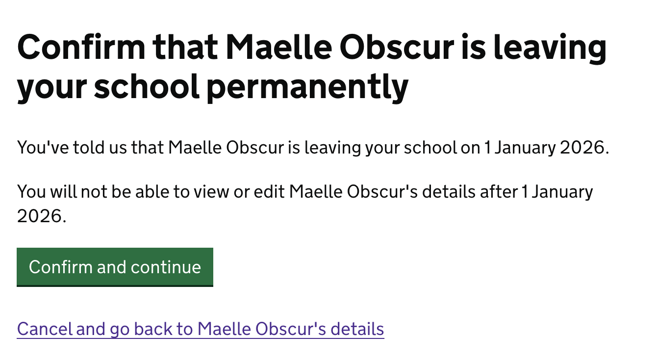Click "your school" in the heading

(x=108, y=86)
